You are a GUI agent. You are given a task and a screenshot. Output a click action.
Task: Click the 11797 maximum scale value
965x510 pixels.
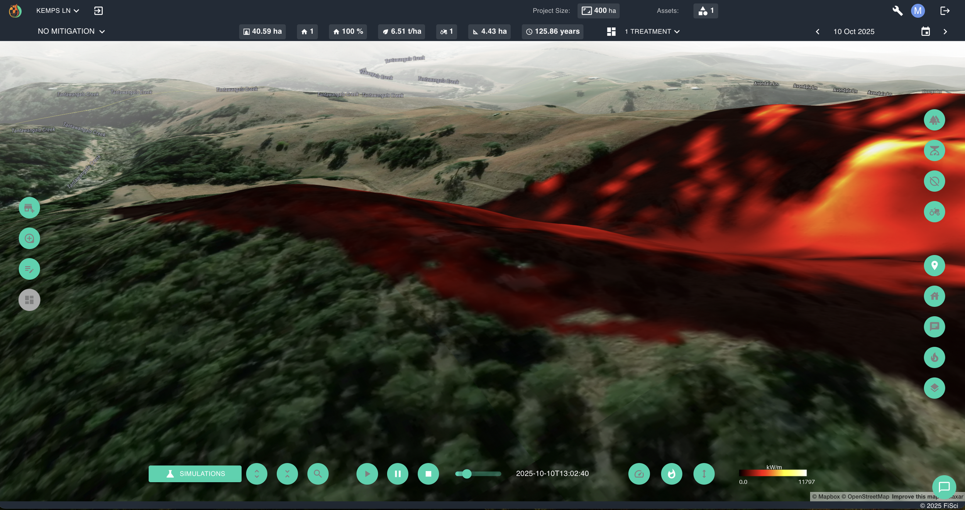[806, 482]
